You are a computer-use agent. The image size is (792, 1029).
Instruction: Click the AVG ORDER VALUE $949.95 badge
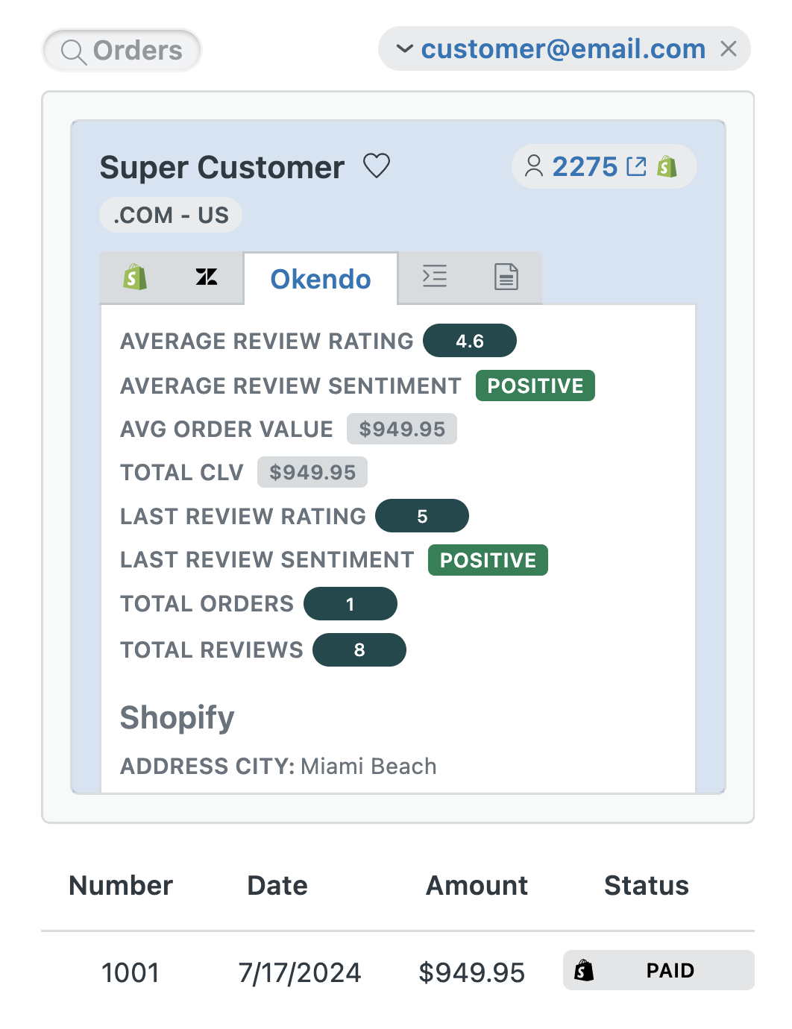[x=402, y=429]
